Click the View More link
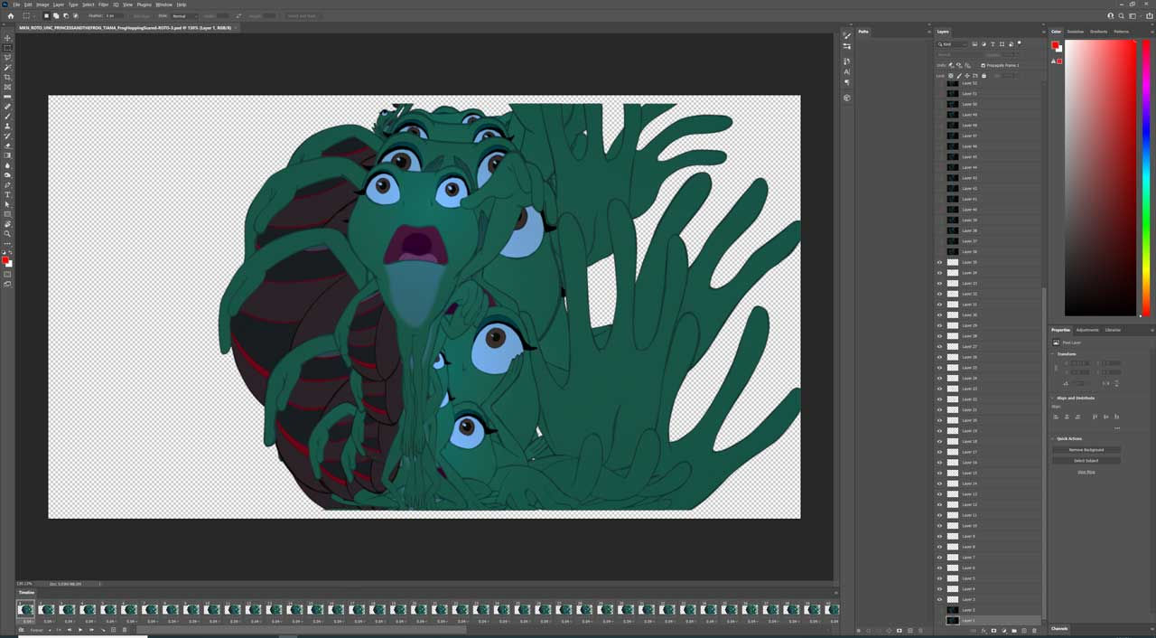Image resolution: width=1156 pixels, height=638 pixels. [1086, 472]
